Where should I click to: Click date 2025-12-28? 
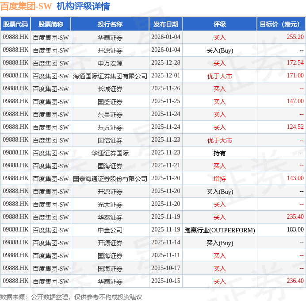(166, 63)
